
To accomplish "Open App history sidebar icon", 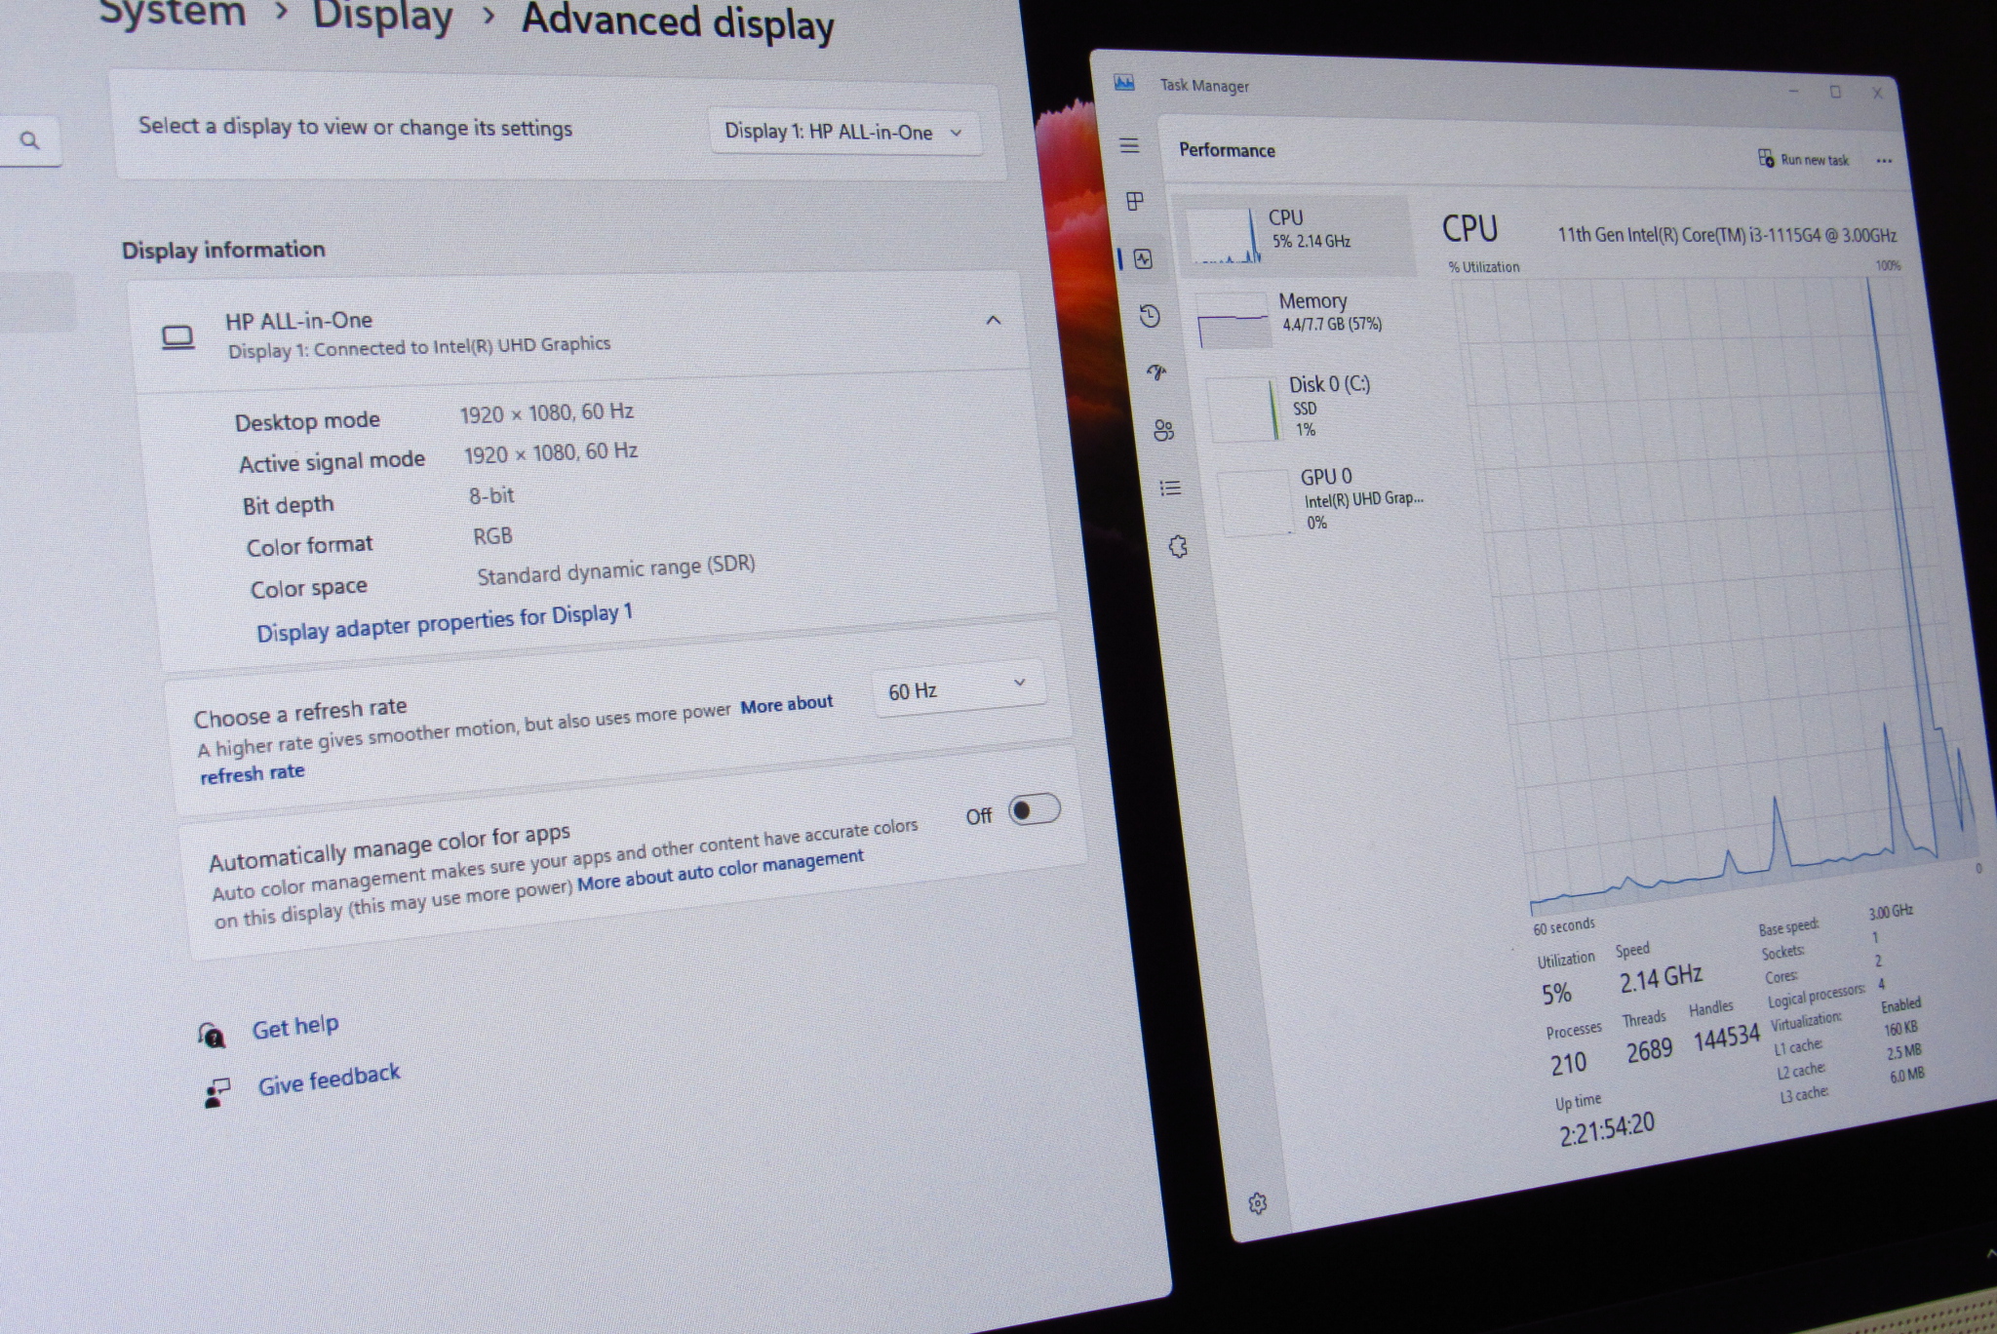I will [x=1150, y=316].
